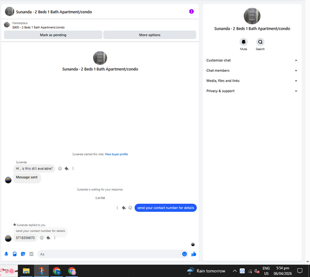Screen dimensions: 310x277
Task: Expand the Privacy & support section
Action: coord(252,91)
